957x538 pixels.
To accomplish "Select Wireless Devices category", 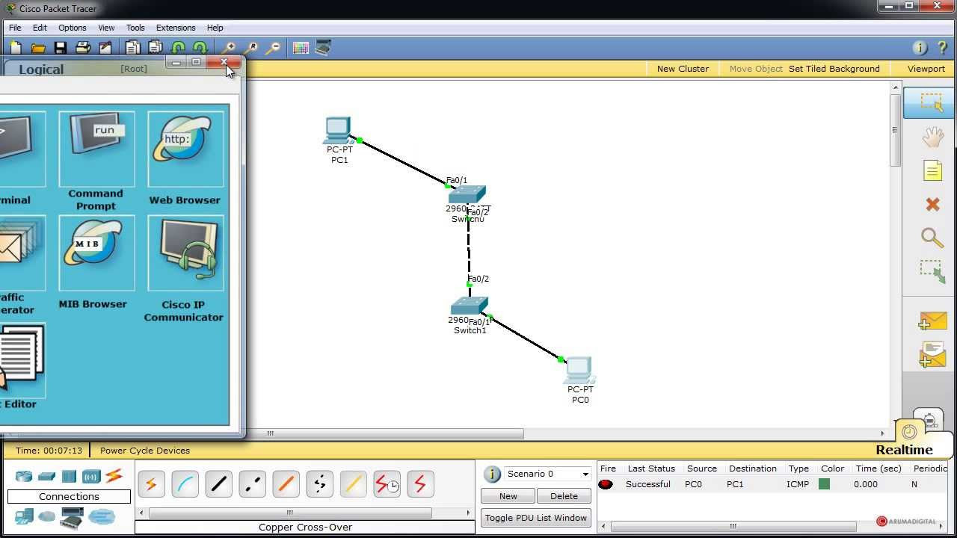I will pos(91,476).
